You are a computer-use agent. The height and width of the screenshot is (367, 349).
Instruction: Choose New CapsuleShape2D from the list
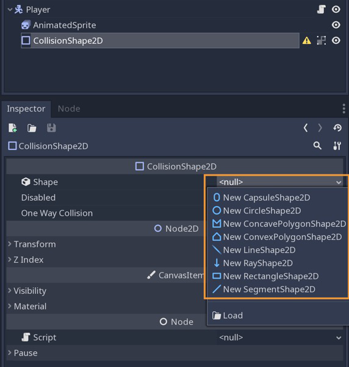pyautogui.click(x=278, y=198)
